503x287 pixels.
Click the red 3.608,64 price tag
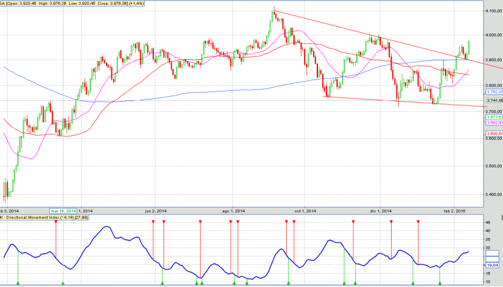click(x=493, y=133)
